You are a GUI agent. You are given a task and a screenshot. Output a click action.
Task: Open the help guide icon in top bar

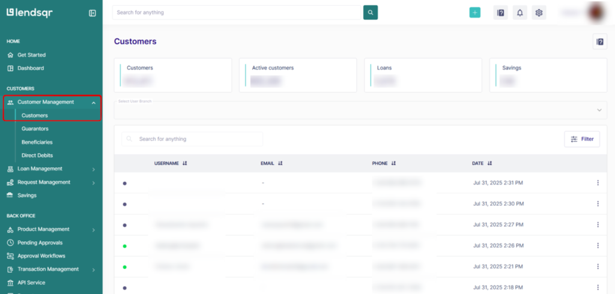(x=500, y=13)
